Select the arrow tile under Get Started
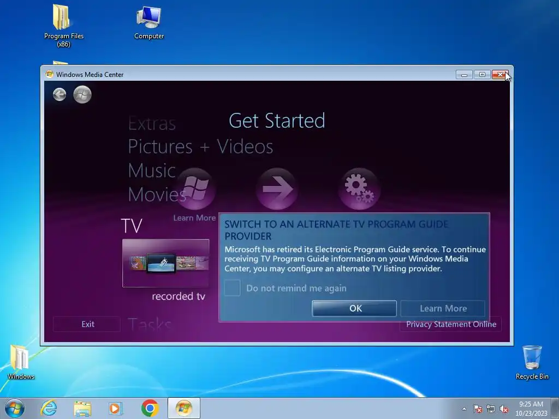Image resolution: width=559 pixels, height=419 pixels. [x=277, y=189]
